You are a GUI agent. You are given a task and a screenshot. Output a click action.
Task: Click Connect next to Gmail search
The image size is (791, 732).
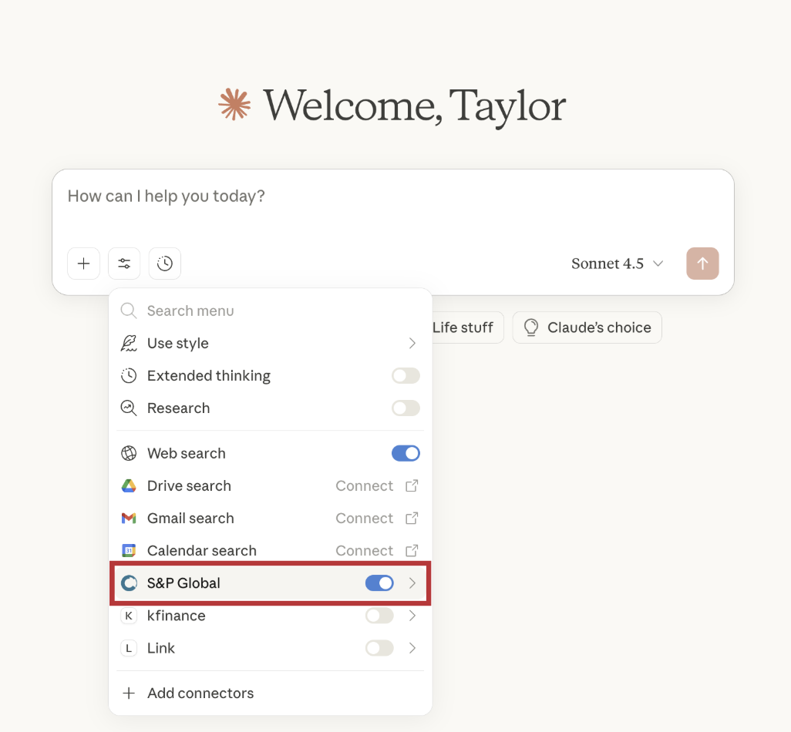[x=365, y=518]
